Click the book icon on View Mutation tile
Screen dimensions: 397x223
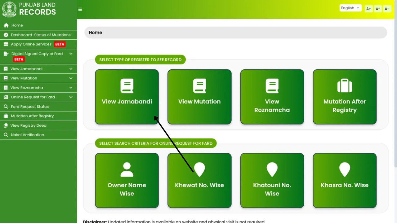[x=199, y=86]
